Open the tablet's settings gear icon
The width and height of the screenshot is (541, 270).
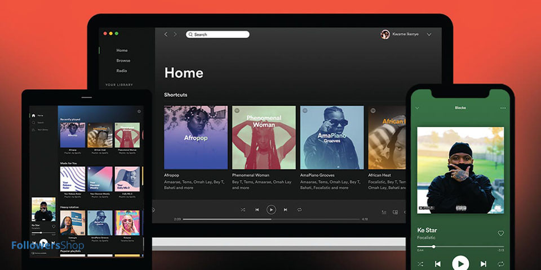click(x=139, y=111)
